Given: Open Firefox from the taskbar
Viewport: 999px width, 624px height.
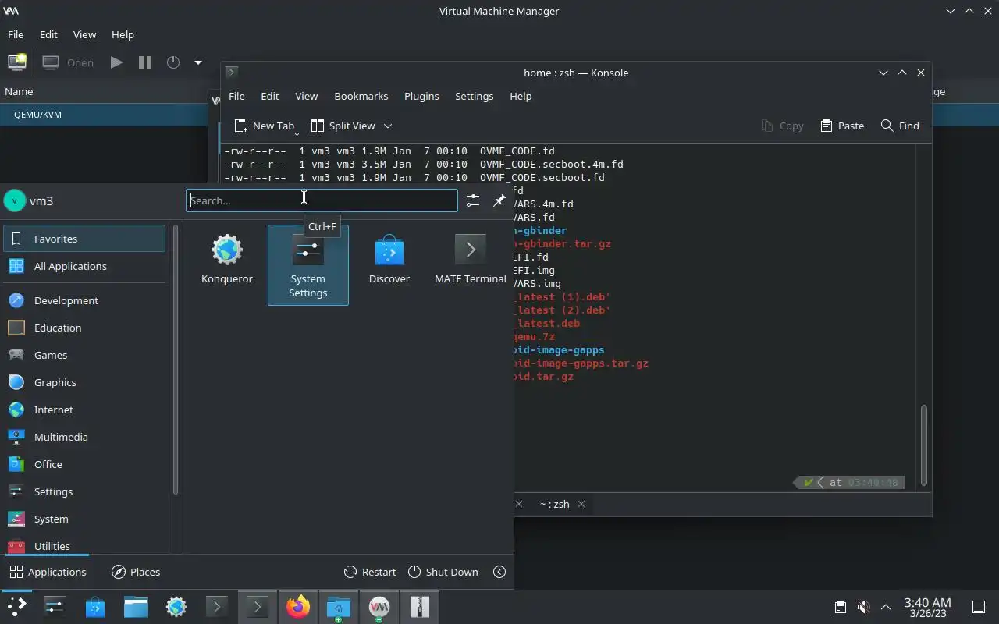Looking at the screenshot, I should click(x=297, y=607).
